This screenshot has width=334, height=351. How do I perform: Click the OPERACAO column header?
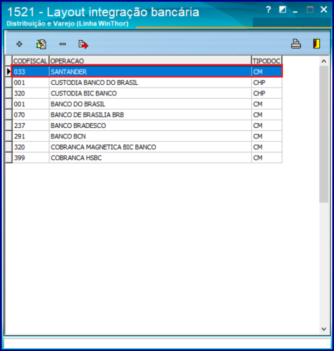tap(150, 61)
